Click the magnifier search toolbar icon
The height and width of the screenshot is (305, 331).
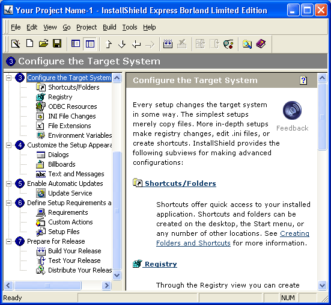(x=247, y=44)
